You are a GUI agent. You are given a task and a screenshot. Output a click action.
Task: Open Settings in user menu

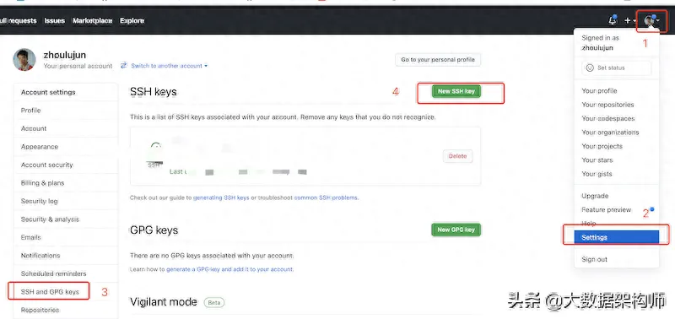coord(617,237)
